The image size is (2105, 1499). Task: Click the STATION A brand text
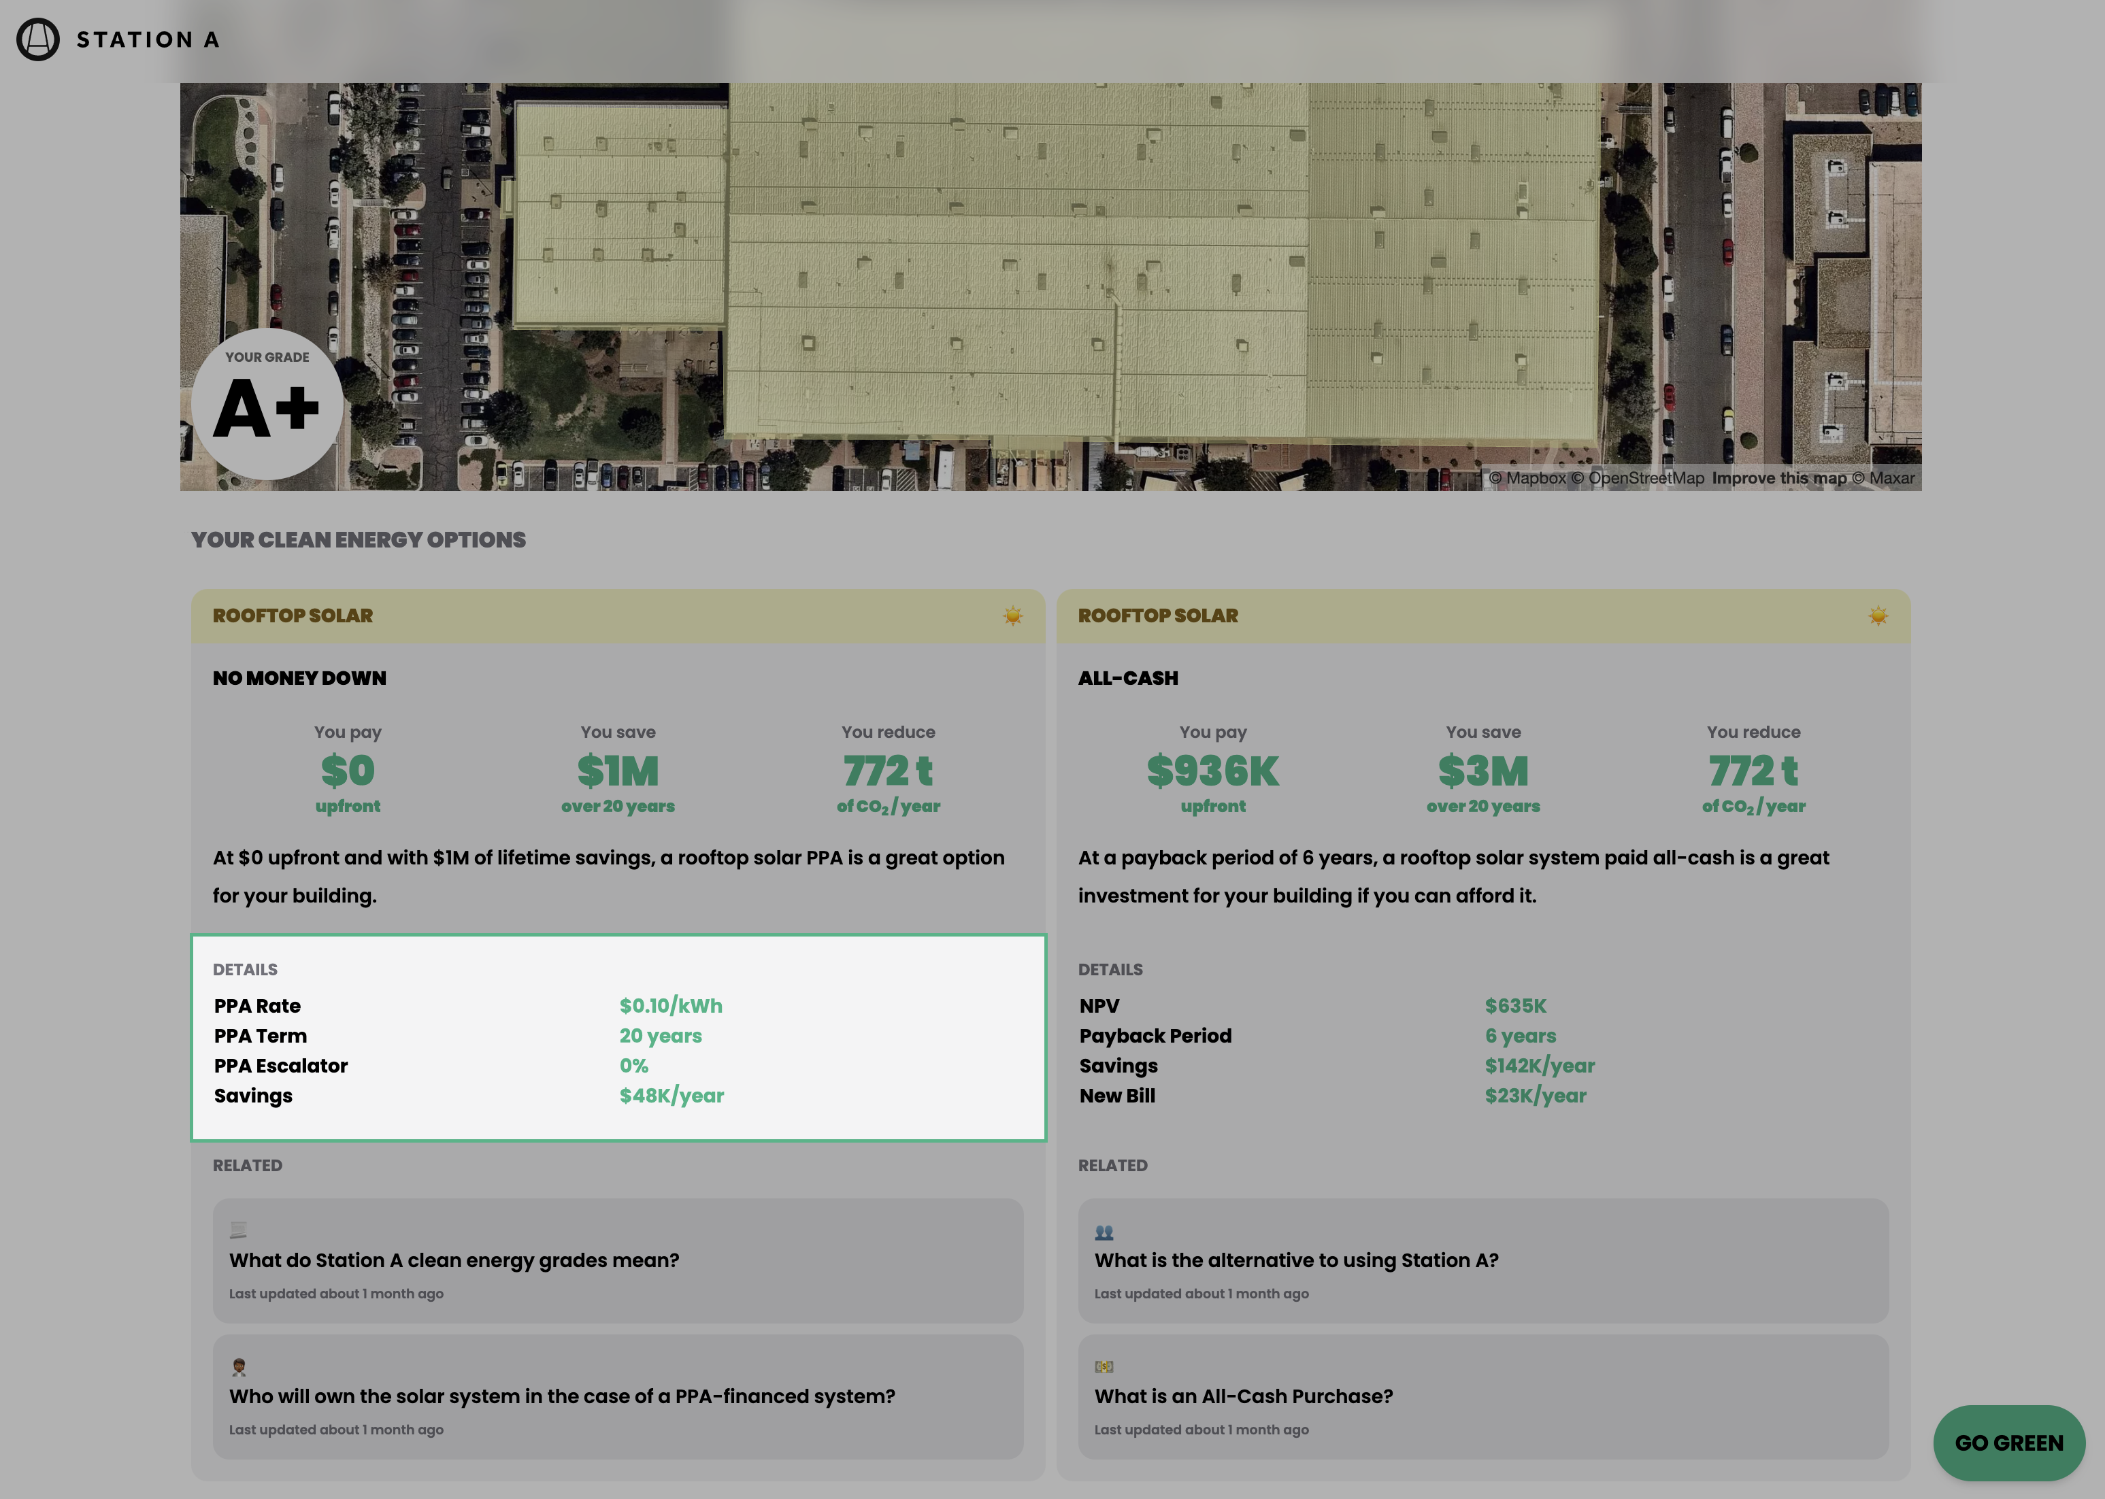tap(148, 39)
